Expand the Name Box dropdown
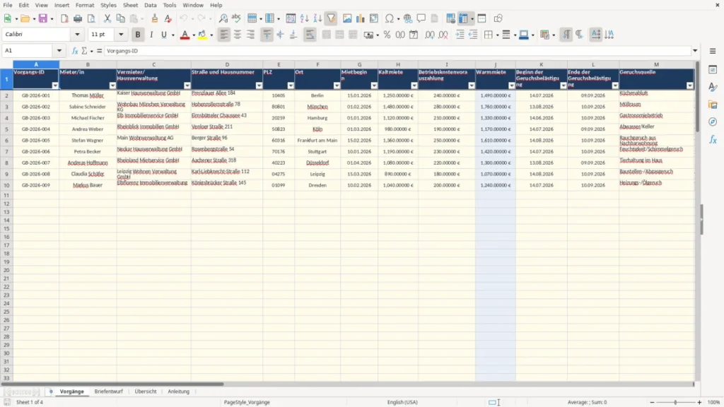The width and height of the screenshot is (724, 407). pyautogui.click(x=59, y=51)
